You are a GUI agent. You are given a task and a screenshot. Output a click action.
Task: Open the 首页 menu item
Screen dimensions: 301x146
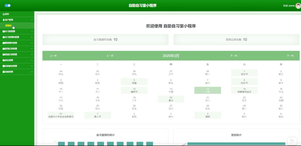point(17,14)
